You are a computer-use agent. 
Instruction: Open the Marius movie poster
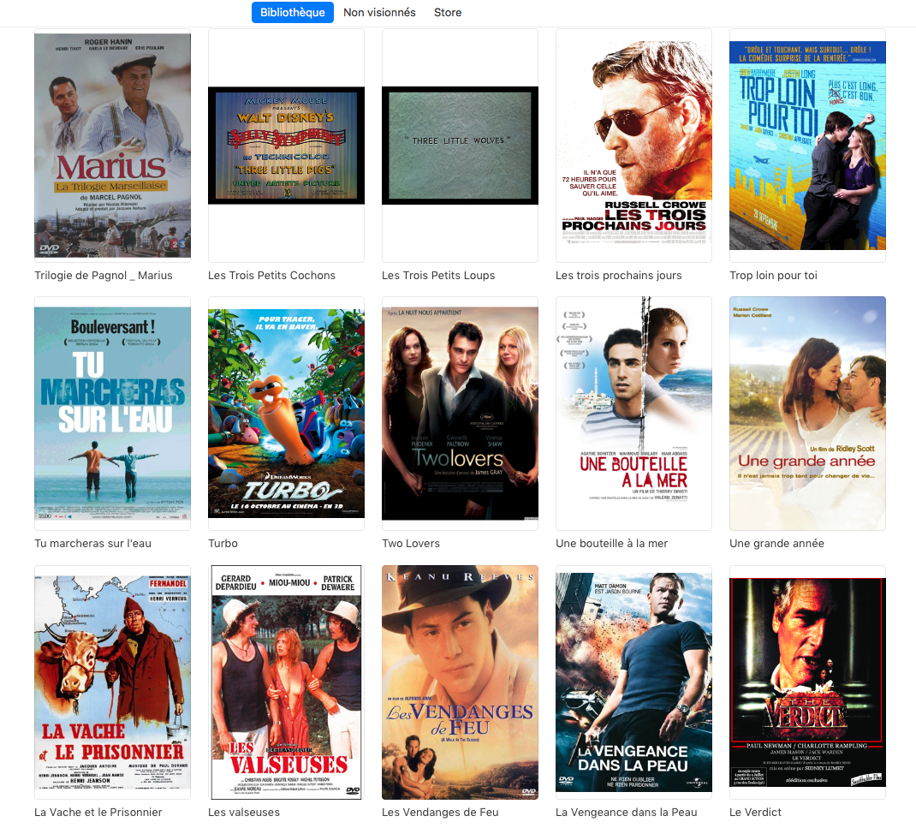pos(112,146)
